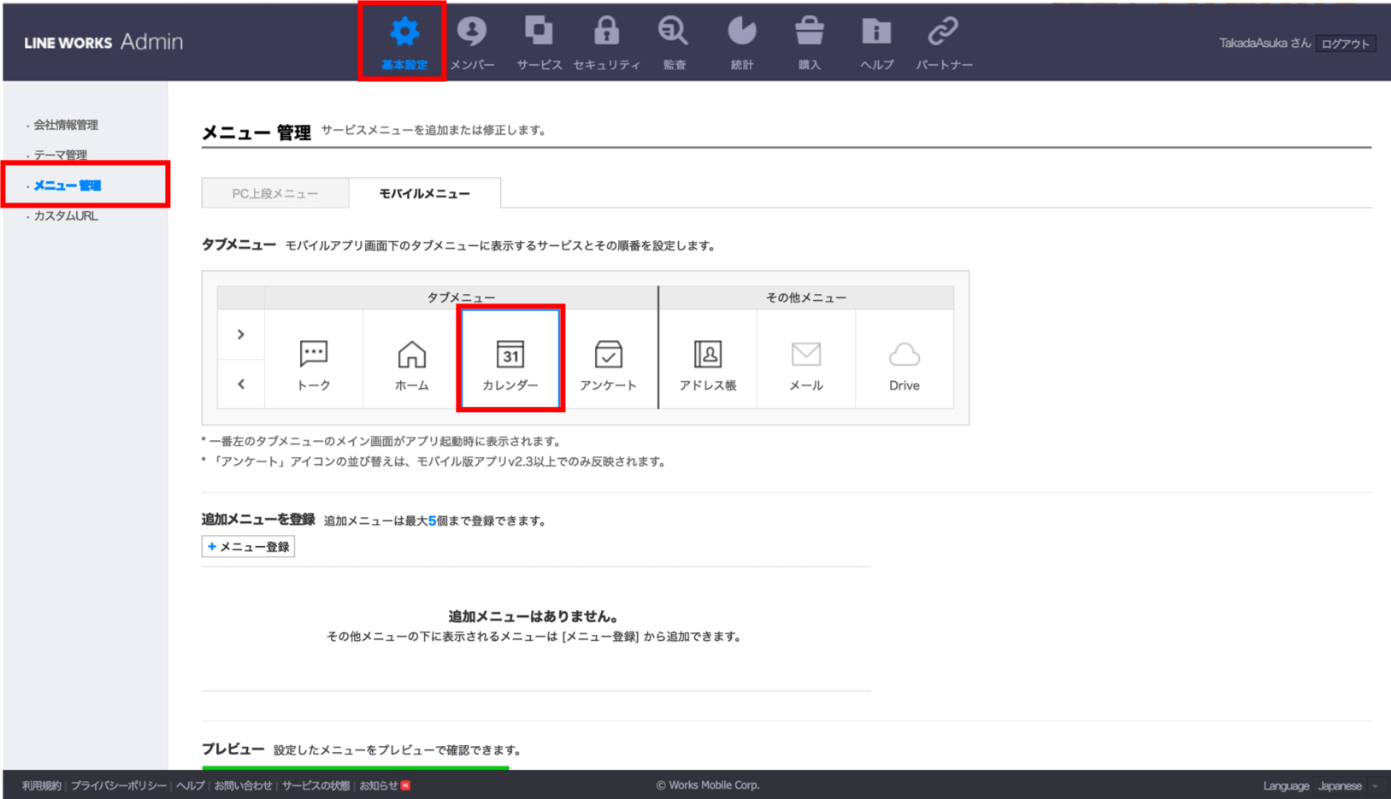Open the プライバシーポリシー footer link
1391x799 pixels.
[119, 786]
